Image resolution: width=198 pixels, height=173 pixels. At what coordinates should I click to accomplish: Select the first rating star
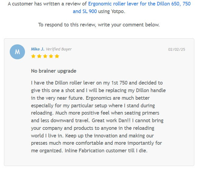(x=33, y=56)
